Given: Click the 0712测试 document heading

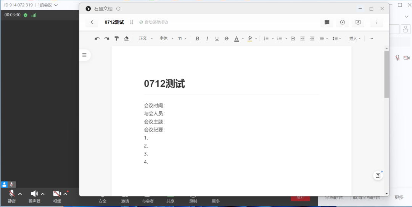Looking at the screenshot, I should [x=164, y=84].
